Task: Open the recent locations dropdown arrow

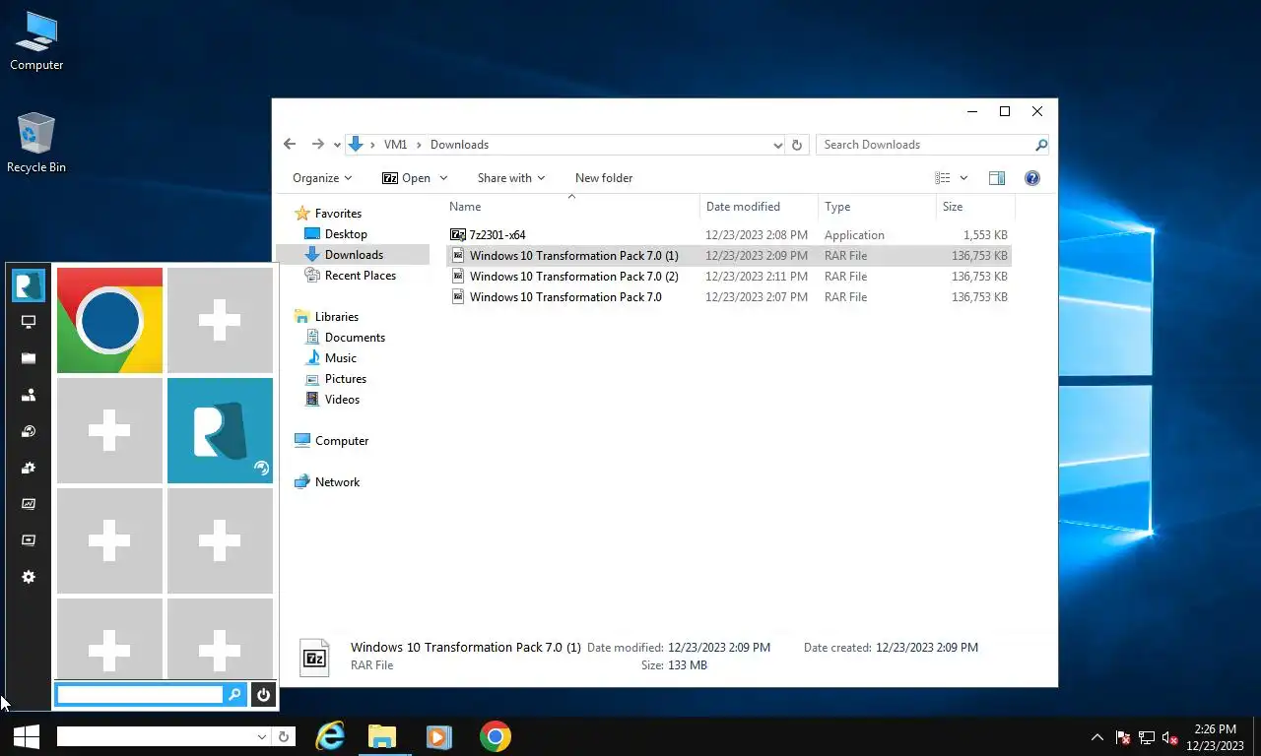Action: [x=337, y=145]
